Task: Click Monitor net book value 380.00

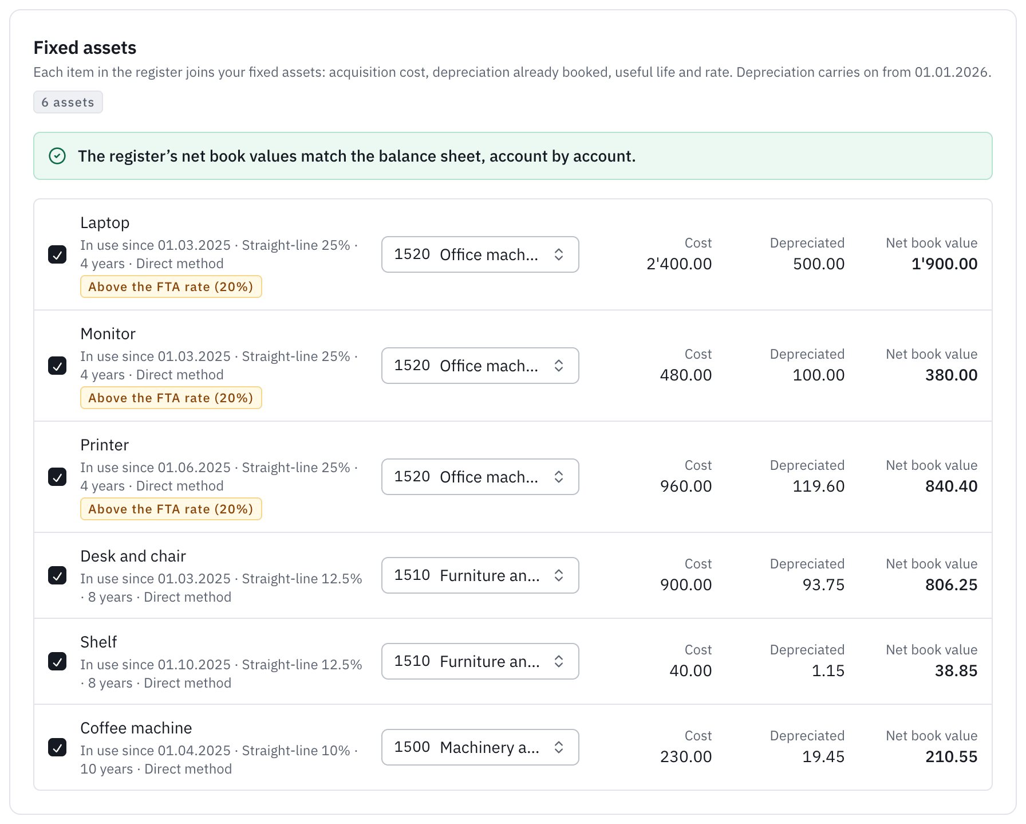Action: pyautogui.click(x=952, y=375)
